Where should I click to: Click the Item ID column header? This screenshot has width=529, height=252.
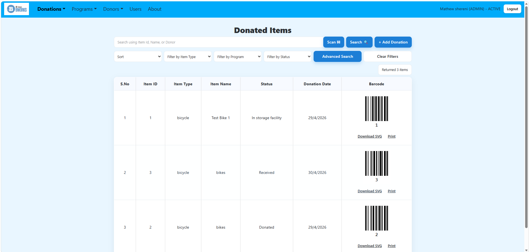tap(150, 84)
